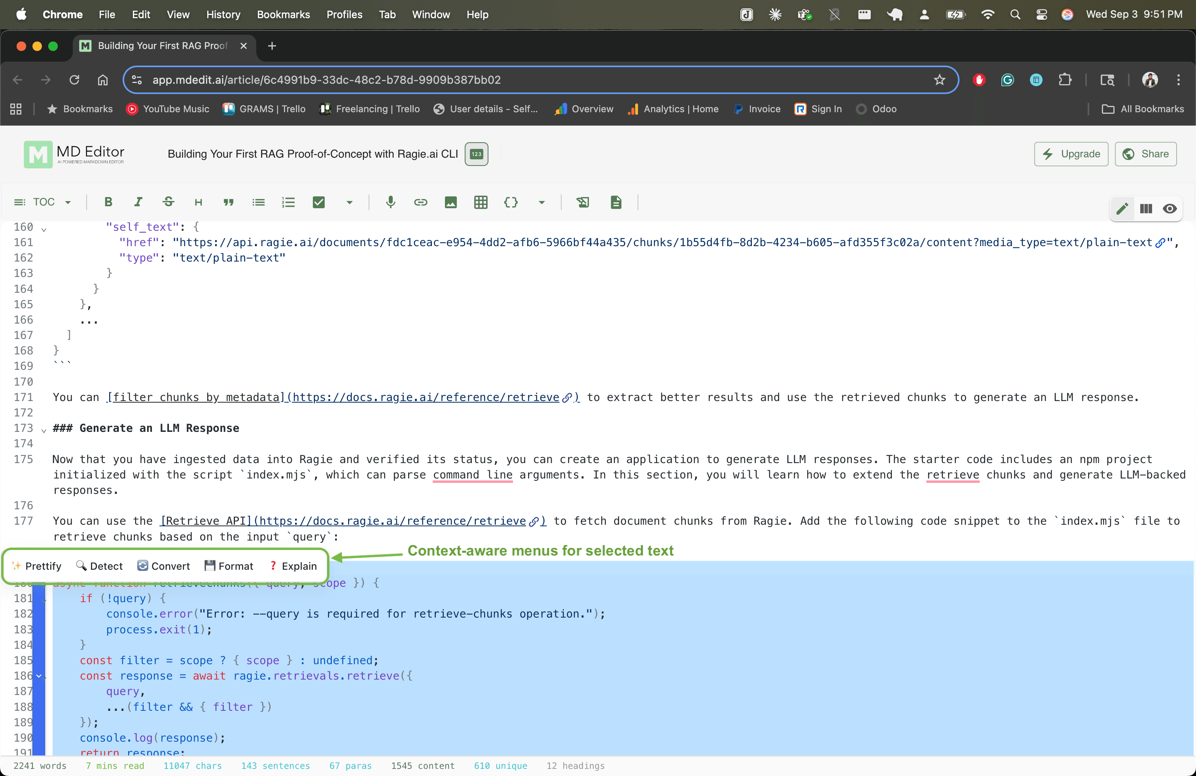Collapse the code block at line 160
This screenshot has width=1196, height=776.
click(x=44, y=230)
